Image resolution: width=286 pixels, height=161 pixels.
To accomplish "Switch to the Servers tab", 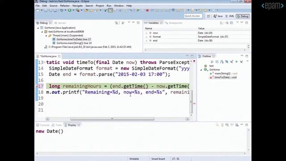I will 60,23.
